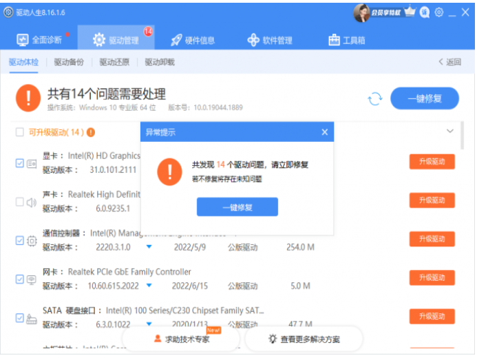Toggle the 通信控制器 driver checkbox

20,240
